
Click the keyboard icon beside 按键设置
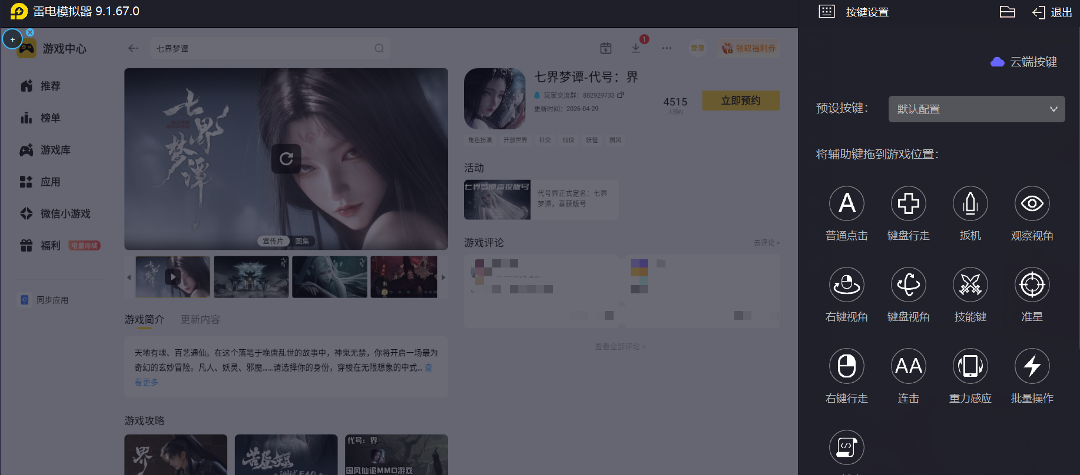tap(827, 12)
